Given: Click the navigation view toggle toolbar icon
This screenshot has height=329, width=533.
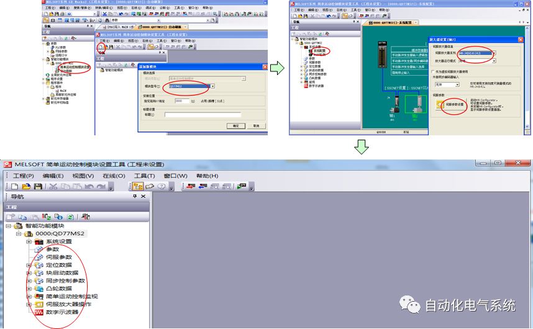Looking at the screenshot, I should tap(137, 186).
